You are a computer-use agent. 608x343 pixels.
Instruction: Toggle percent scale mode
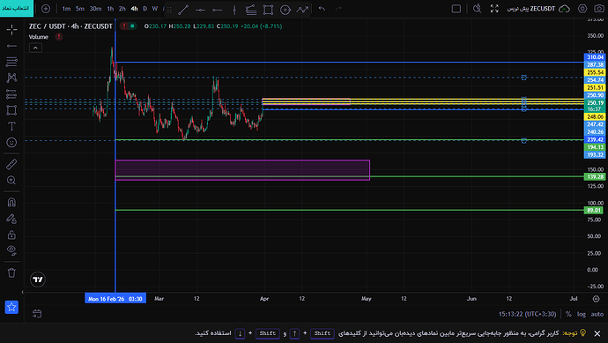point(568,314)
